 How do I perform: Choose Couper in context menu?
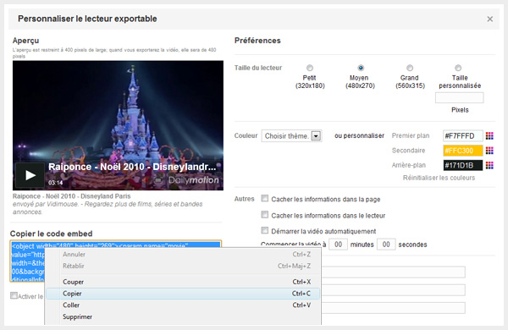(x=183, y=282)
